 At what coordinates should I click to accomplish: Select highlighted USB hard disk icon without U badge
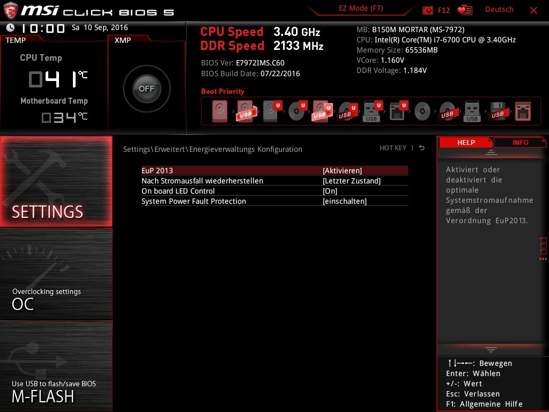[x=246, y=112]
